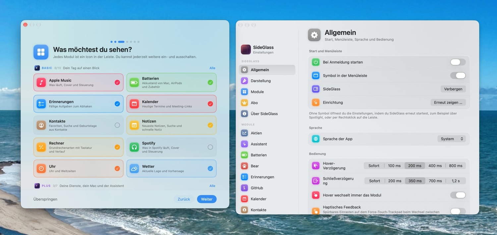Click the Darstellung paintbrush icon in sidebar
497x235 pixels.
click(245, 81)
